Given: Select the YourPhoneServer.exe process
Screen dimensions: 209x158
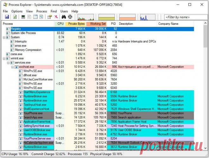Looking at the screenshot, I should point(98,139).
